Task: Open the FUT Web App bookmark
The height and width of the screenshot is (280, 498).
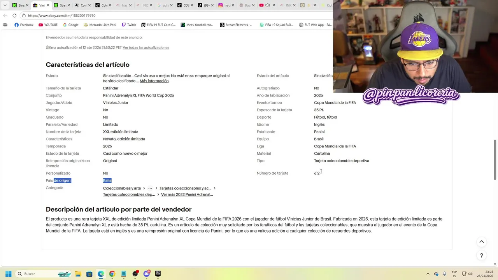Action: [316, 25]
